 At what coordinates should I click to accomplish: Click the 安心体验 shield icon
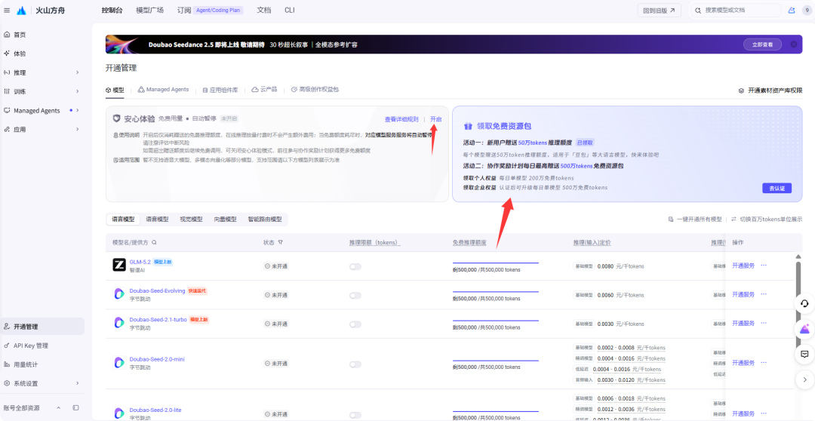tap(116, 119)
